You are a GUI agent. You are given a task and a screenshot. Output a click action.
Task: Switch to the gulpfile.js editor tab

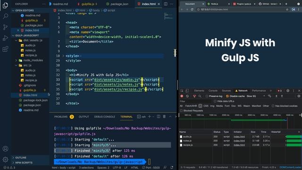click(88, 4)
